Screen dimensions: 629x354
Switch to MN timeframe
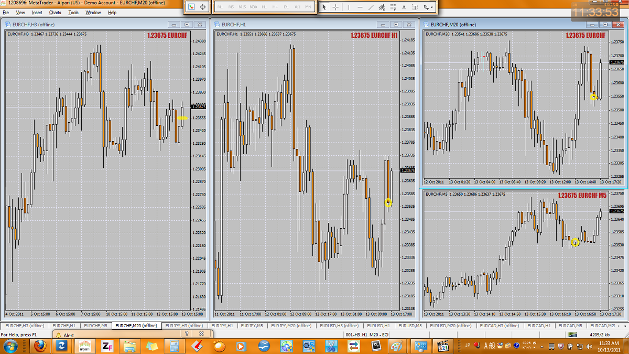click(x=308, y=7)
